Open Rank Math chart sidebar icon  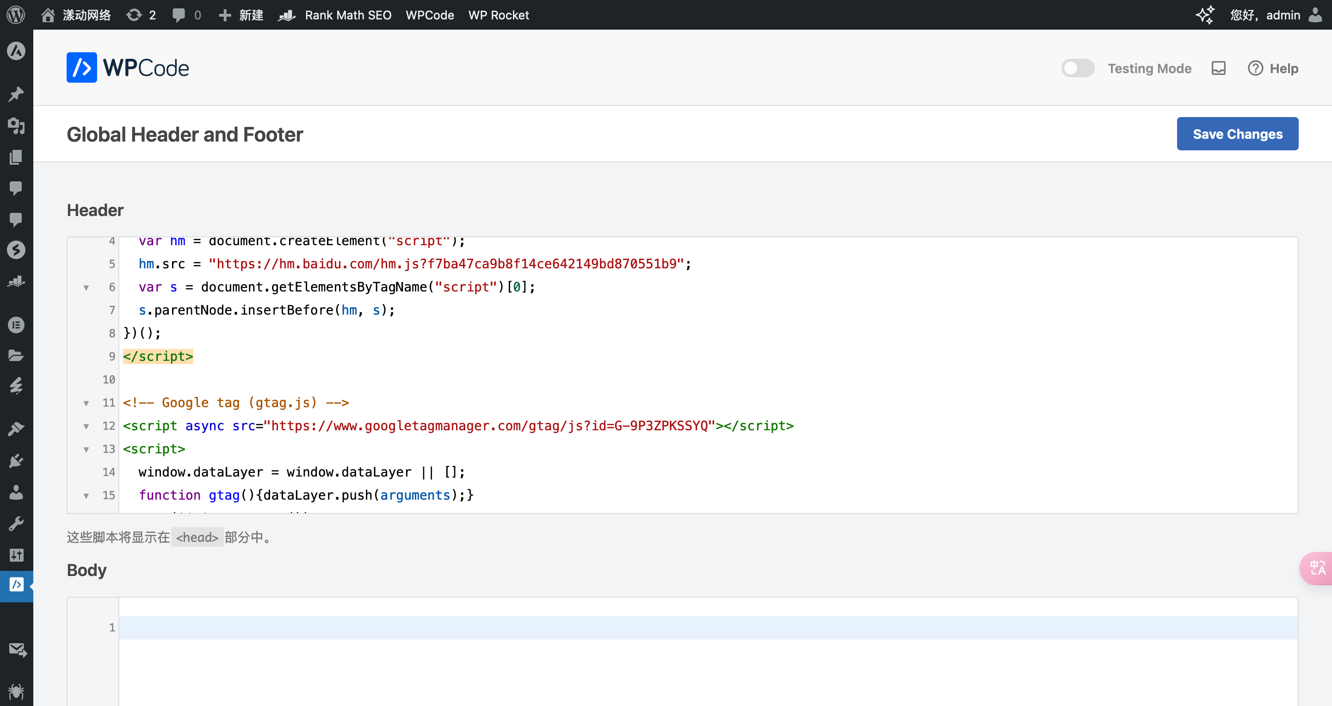point(17,281)
